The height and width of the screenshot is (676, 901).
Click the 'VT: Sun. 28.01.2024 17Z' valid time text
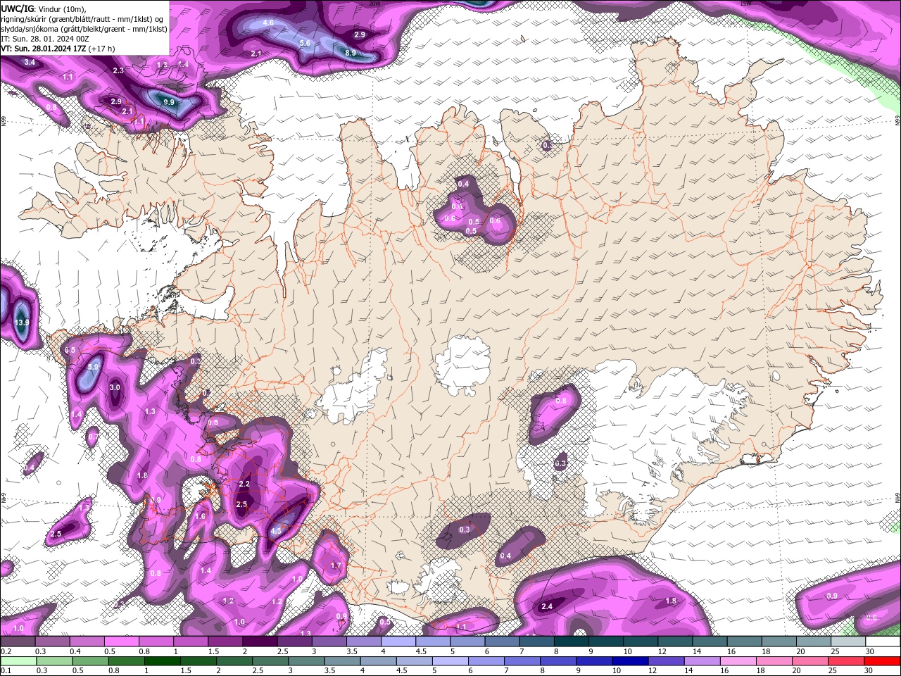pyautogui.click(x=44, y=49)
